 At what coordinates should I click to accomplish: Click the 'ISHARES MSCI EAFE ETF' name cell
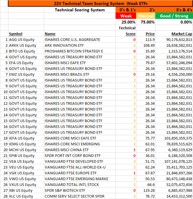tap(80, 63)
